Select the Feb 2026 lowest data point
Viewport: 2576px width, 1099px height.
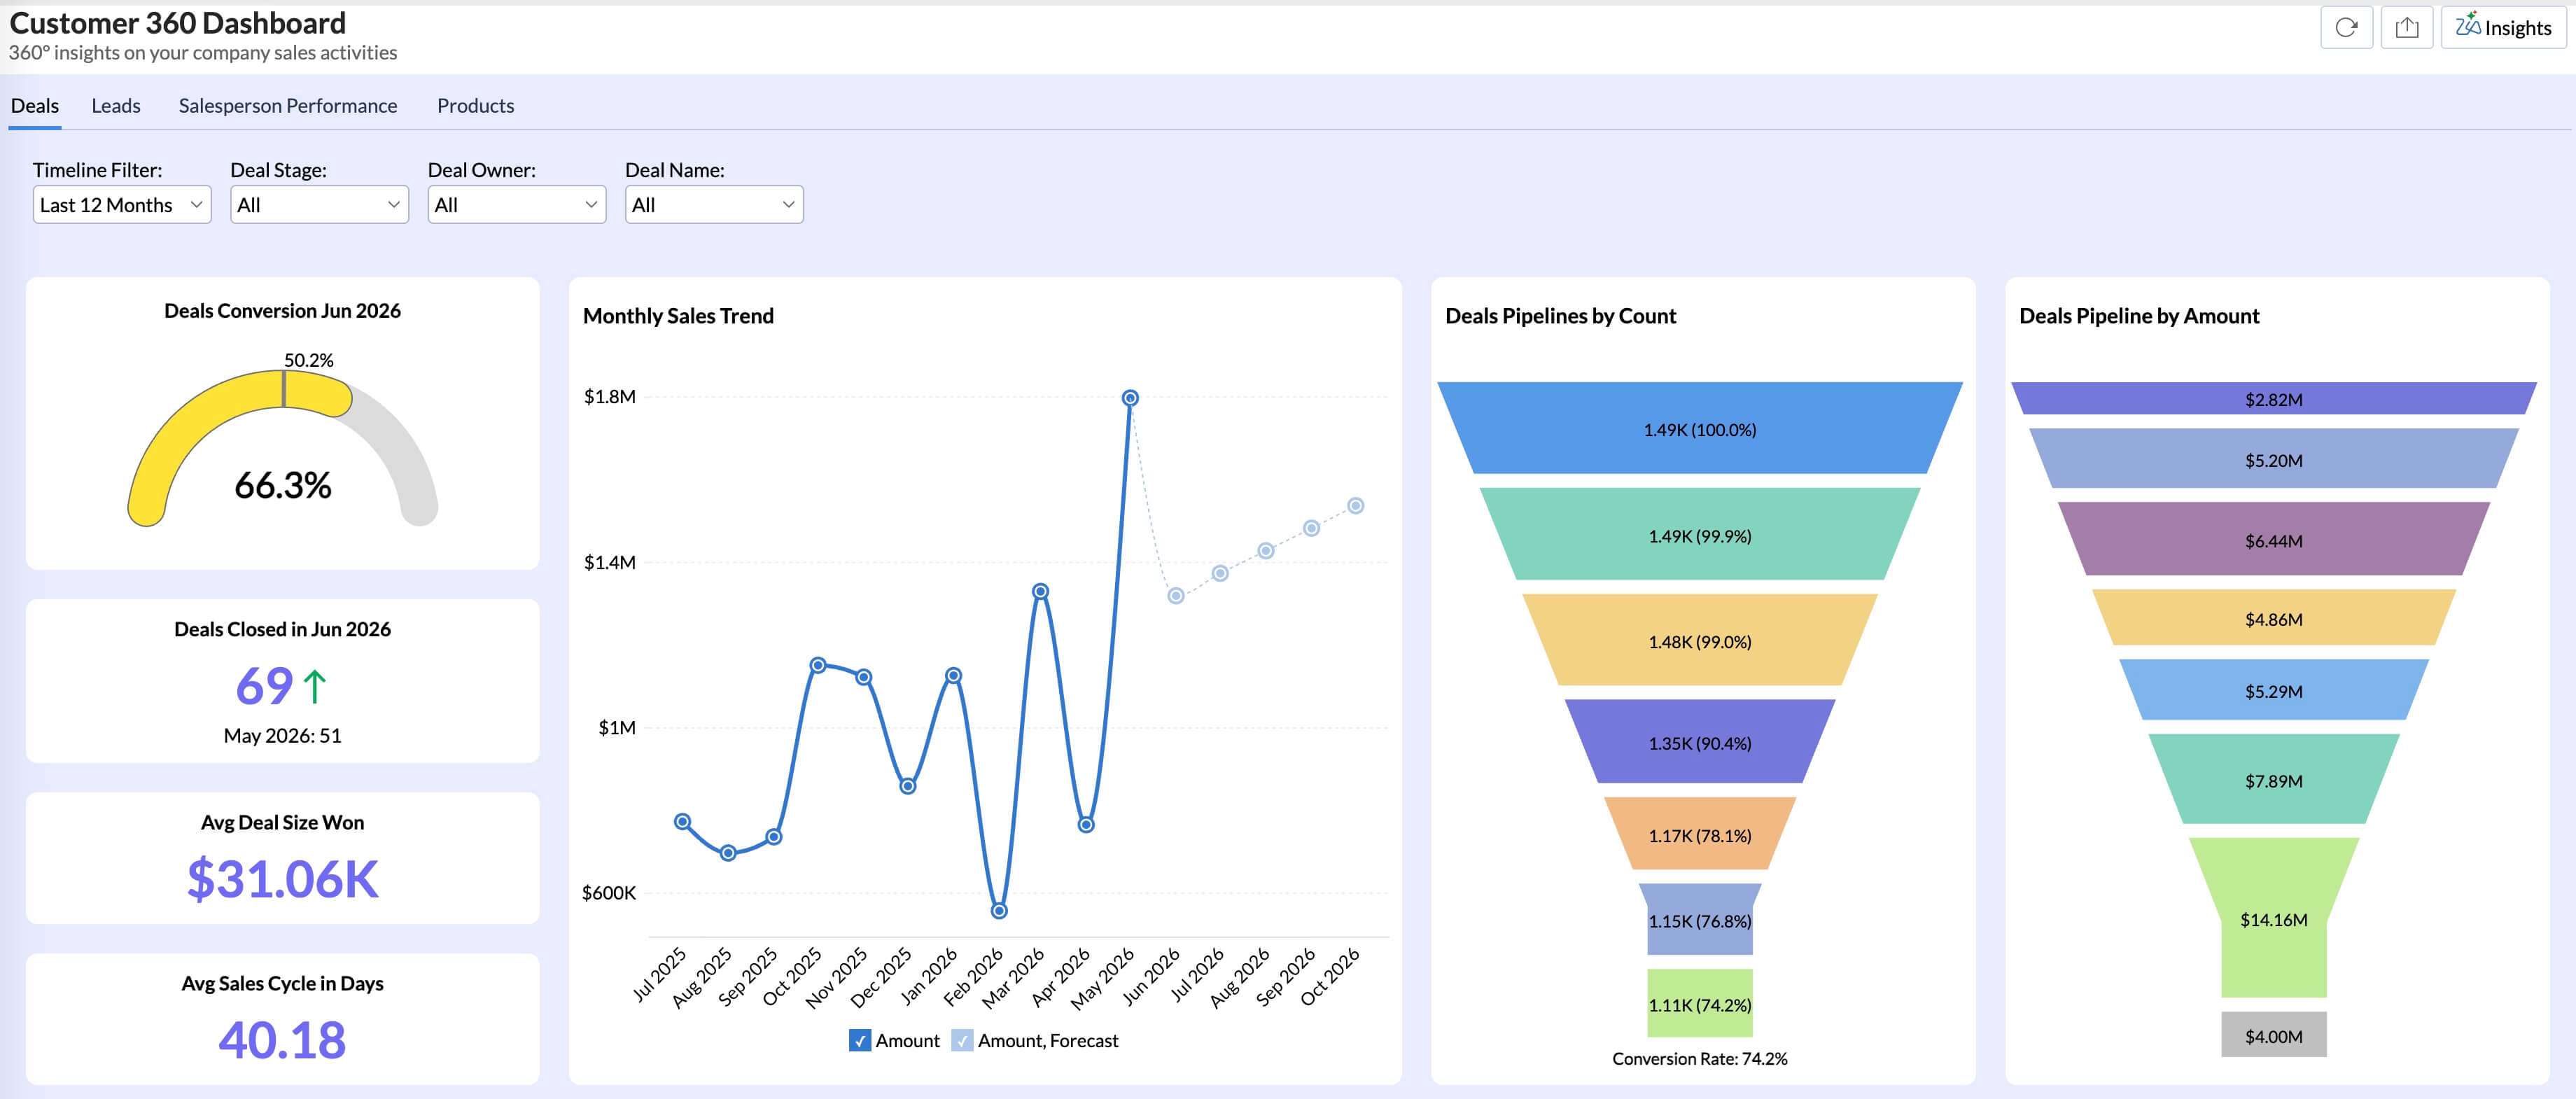(999, 911)
